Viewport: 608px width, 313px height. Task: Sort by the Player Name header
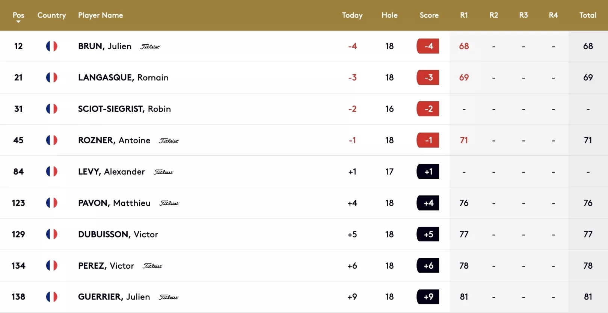[100, 15]
